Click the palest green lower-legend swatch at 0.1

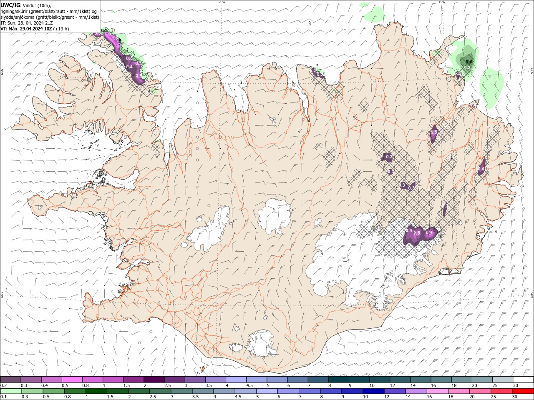click(x=11, y=391)
